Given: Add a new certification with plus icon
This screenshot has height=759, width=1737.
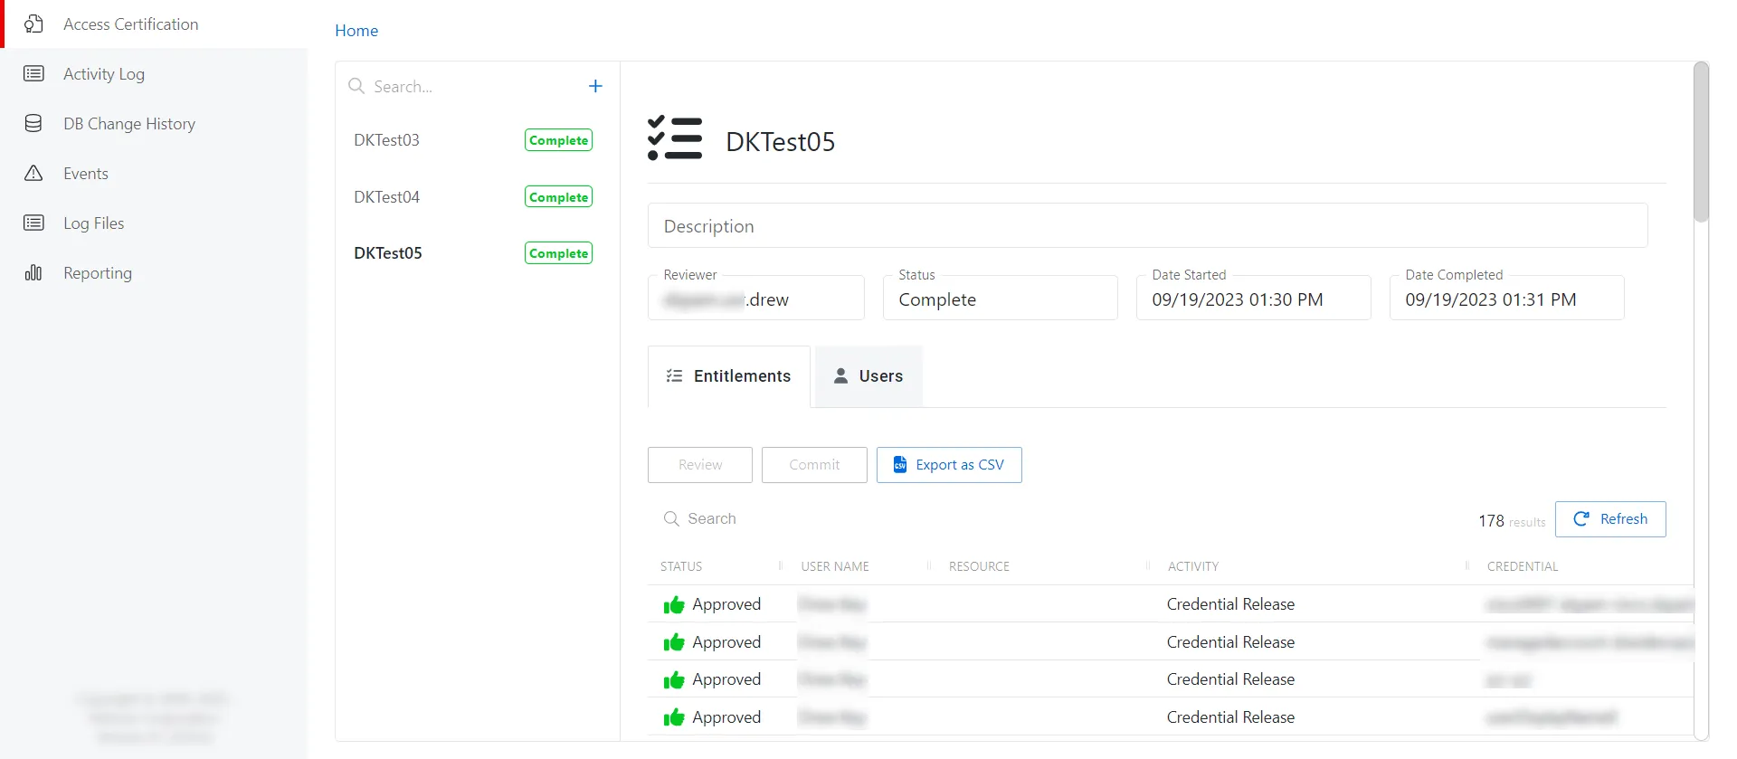Looking at the screenshot, I should (x=595, y=86).
